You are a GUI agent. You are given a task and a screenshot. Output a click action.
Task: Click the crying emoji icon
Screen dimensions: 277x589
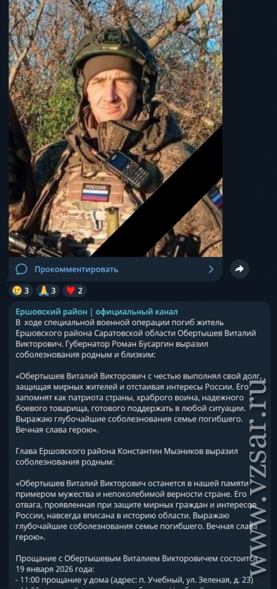click(x=17, y=290)
